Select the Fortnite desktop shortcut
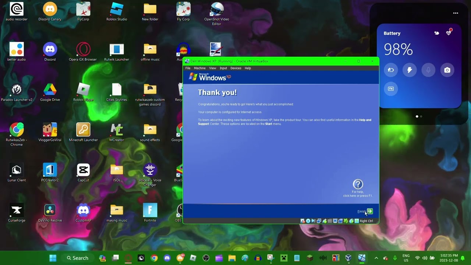471x265 pixels. click(x=150, y=213)
